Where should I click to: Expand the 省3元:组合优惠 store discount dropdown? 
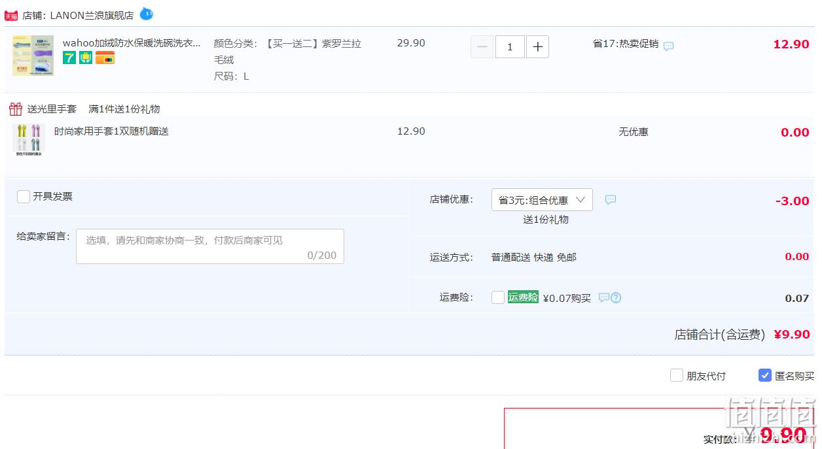[542, 200]
